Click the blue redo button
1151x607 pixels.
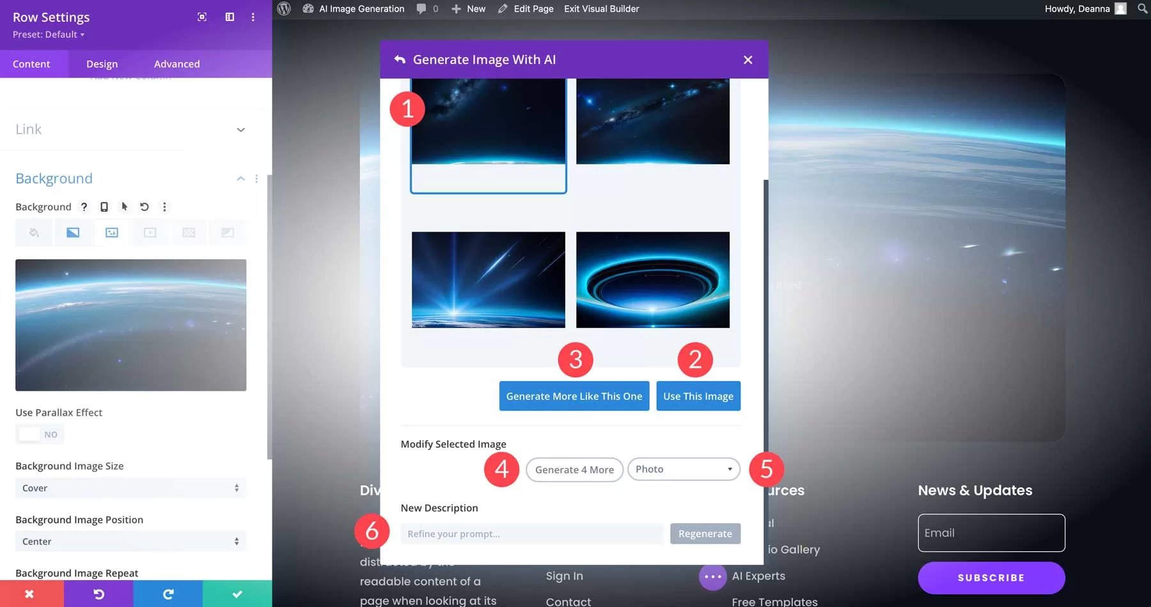coord(168,594)
